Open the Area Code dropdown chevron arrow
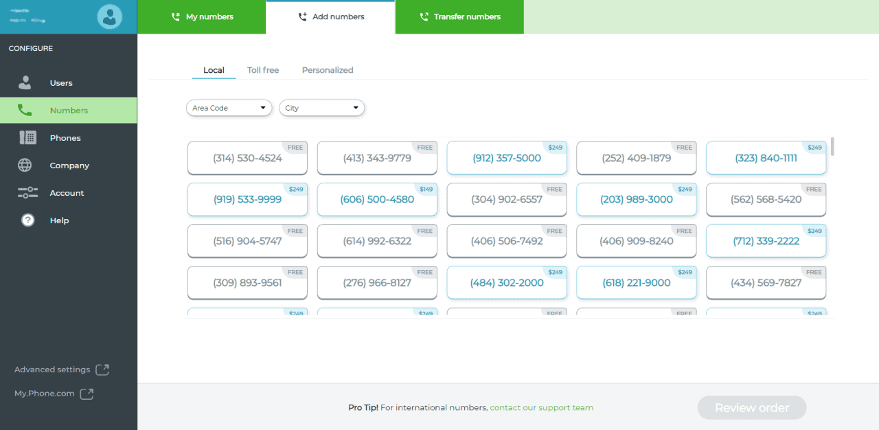 tap(263, 108)
